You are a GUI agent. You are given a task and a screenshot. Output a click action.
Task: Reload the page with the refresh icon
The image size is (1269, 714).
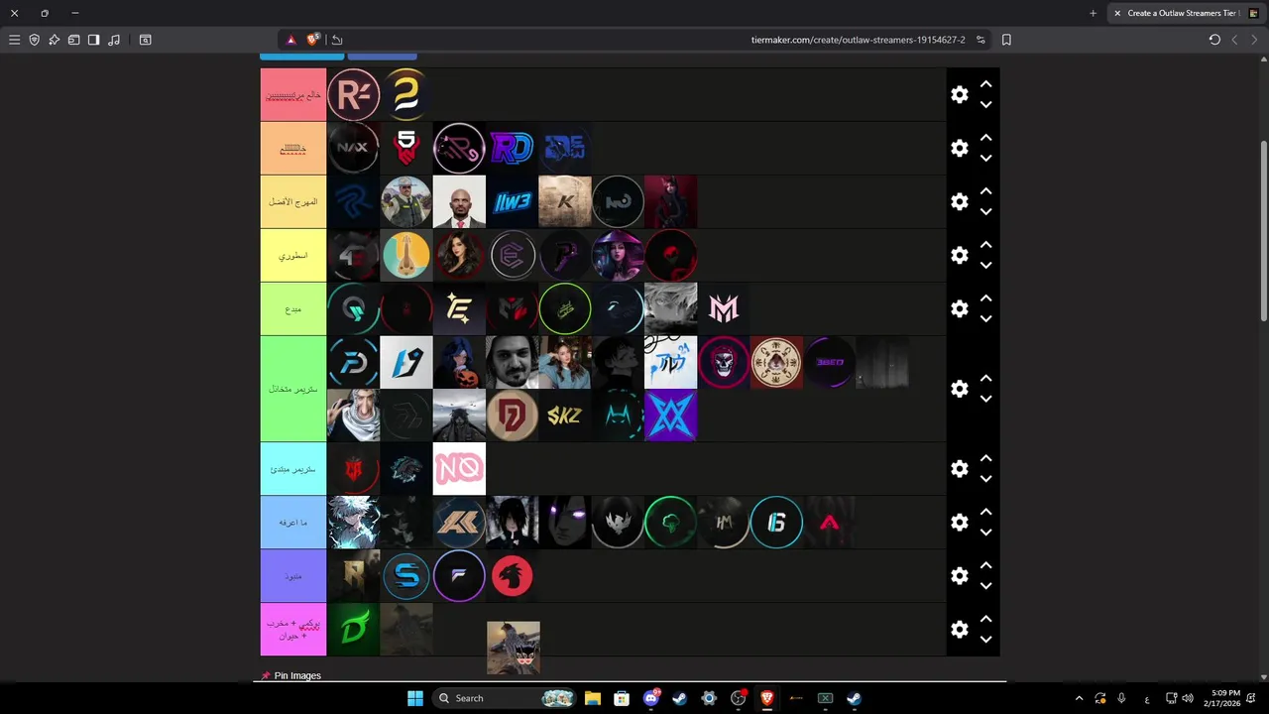click(1214, 40)
